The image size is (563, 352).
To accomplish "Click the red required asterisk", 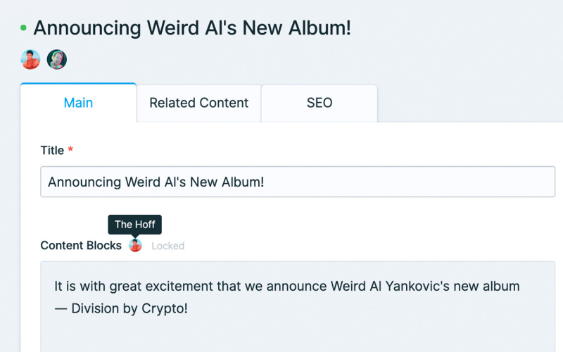I will 70,151.
